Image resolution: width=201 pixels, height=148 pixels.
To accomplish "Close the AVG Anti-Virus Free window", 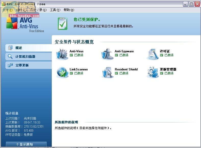I will pyautogui.click(x=197, y=4).
